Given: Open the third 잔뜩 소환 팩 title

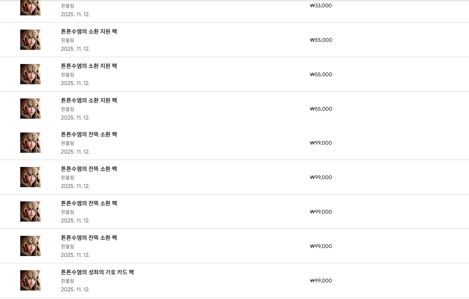Looking at the screenshot, I should (x=89, y=203).
